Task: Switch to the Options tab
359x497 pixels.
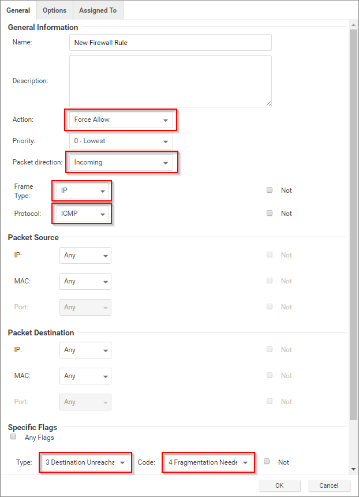Action: coord(54,10)
